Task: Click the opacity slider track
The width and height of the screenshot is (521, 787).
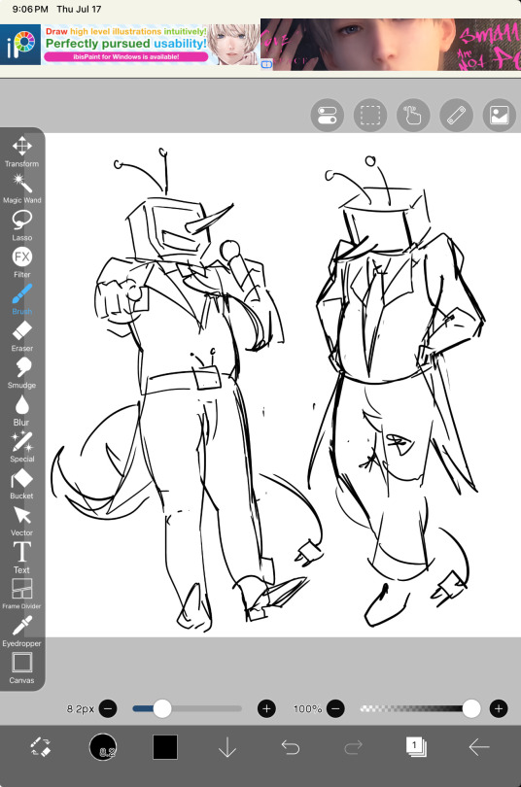Action: point(421,708)
